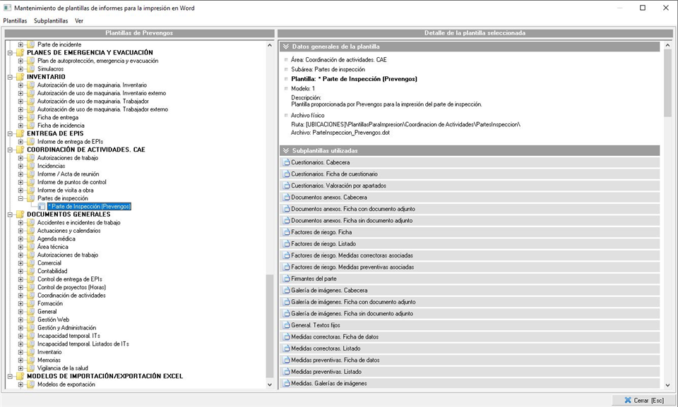Collapse the Datos generales de la plantilla section

coord(285,47)
